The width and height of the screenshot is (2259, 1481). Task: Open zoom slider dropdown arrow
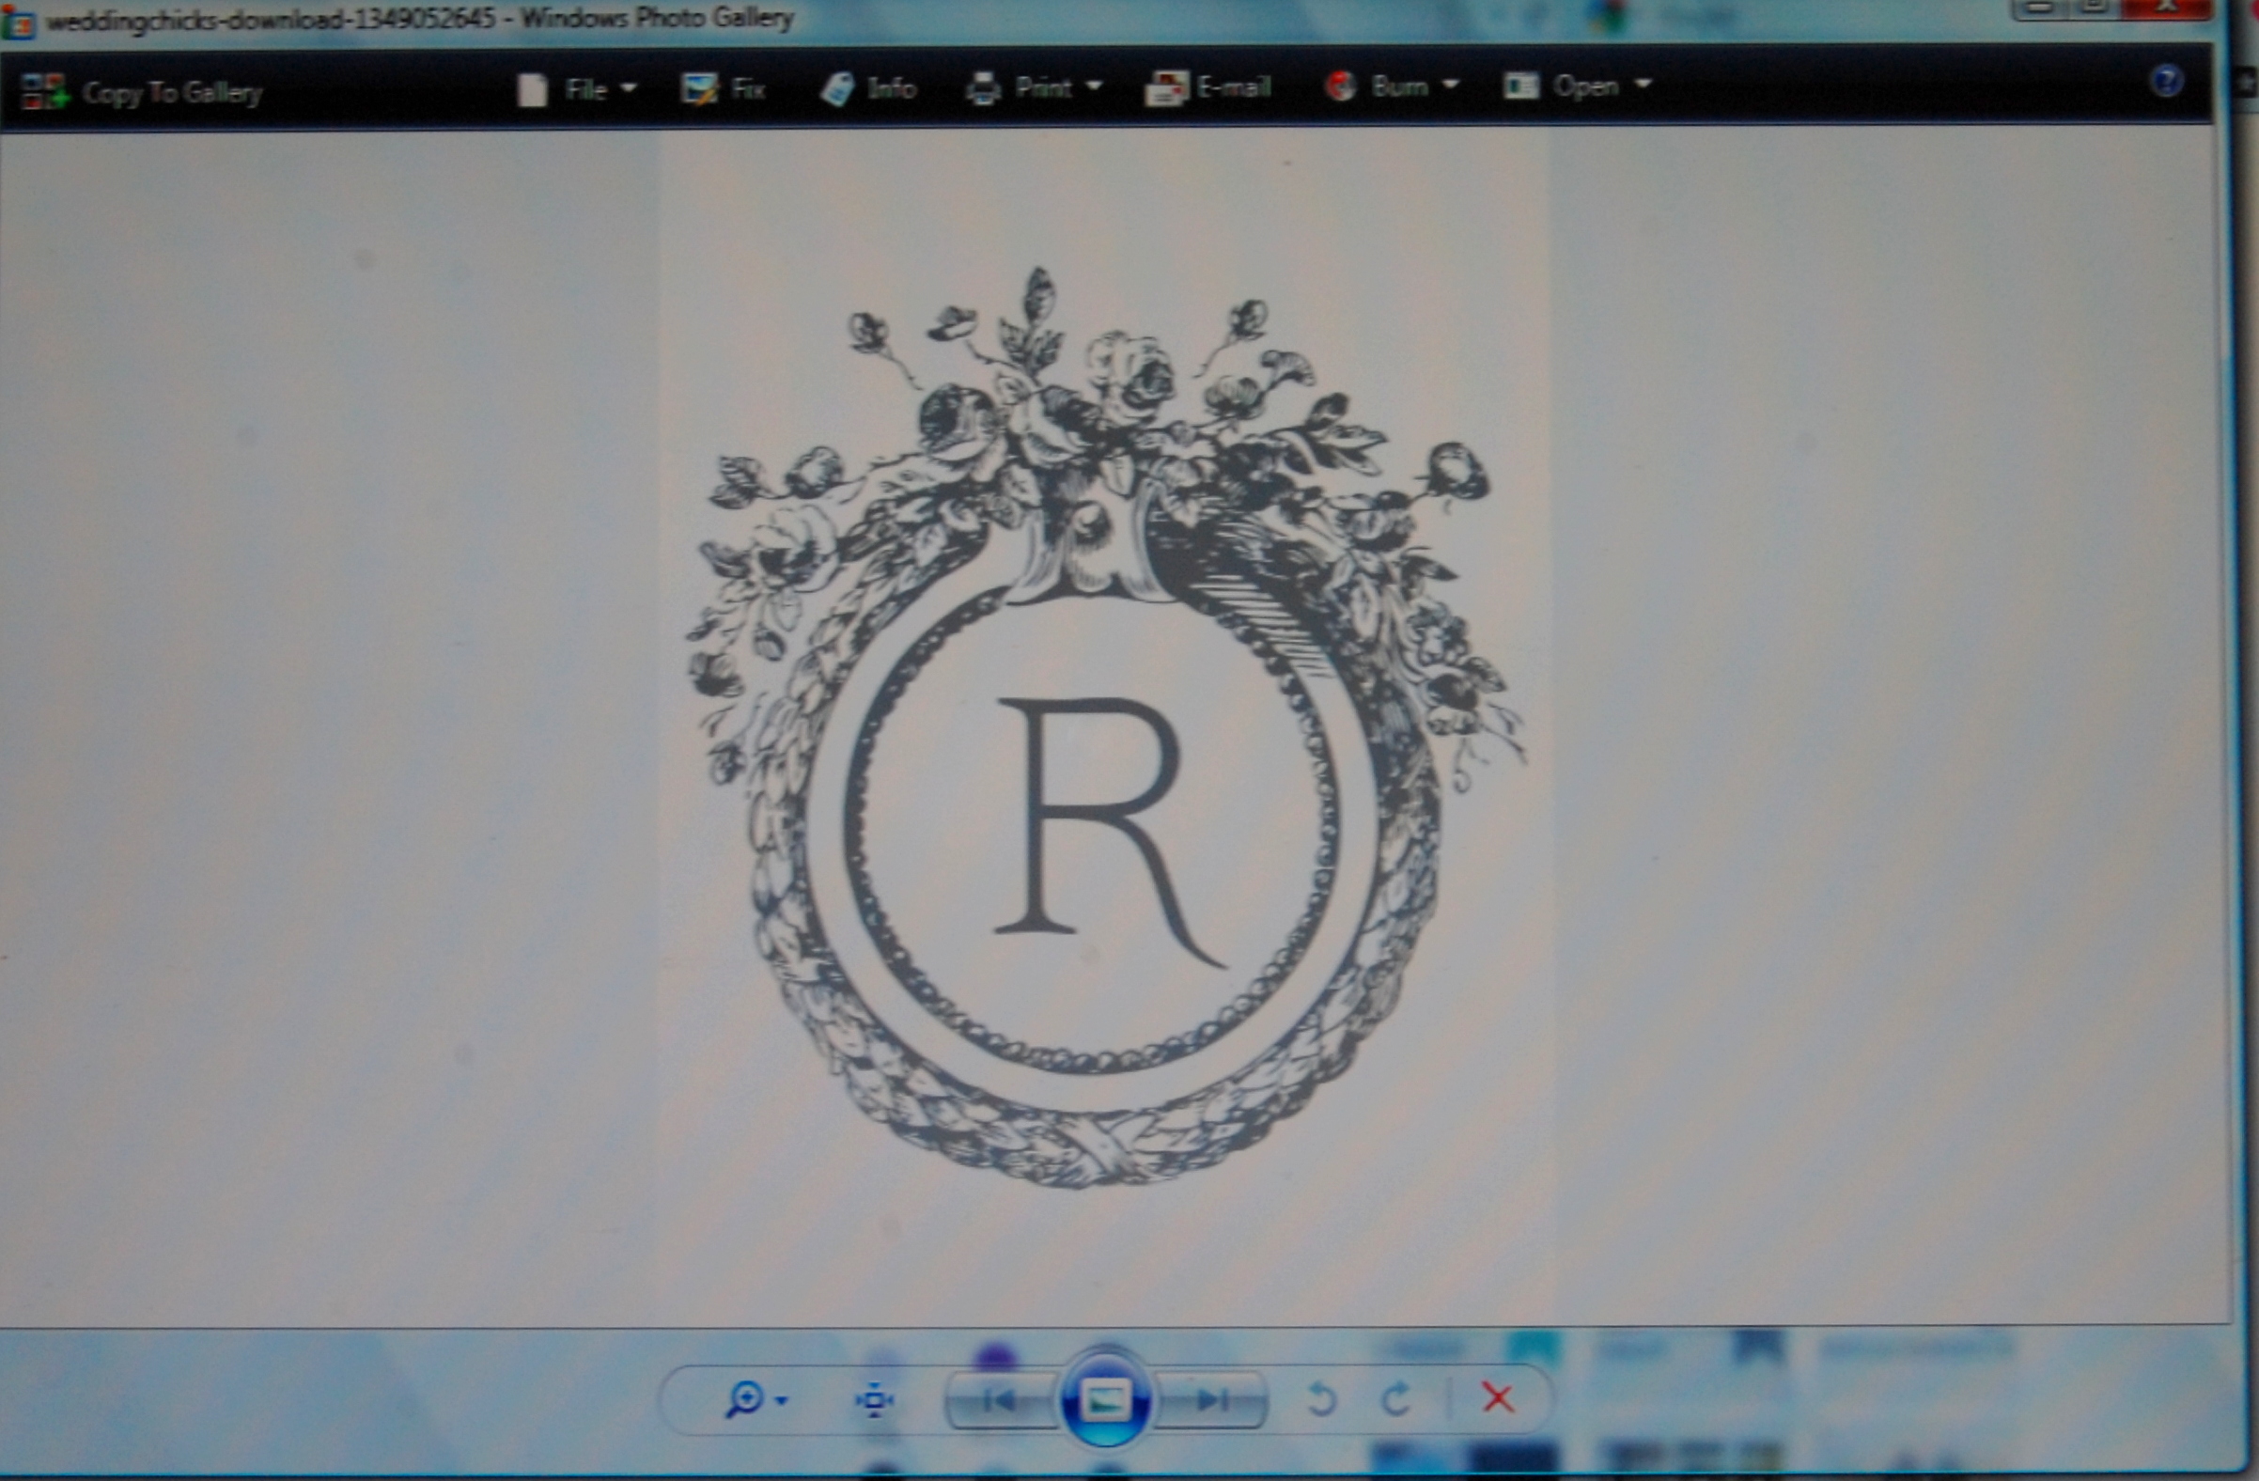(782, 1400)
